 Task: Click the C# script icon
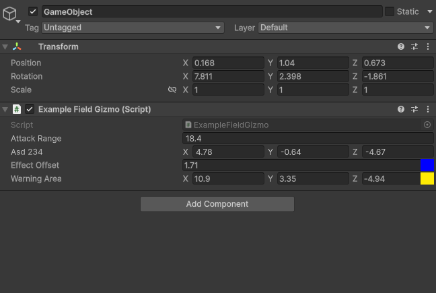click(x=17, y=109)
